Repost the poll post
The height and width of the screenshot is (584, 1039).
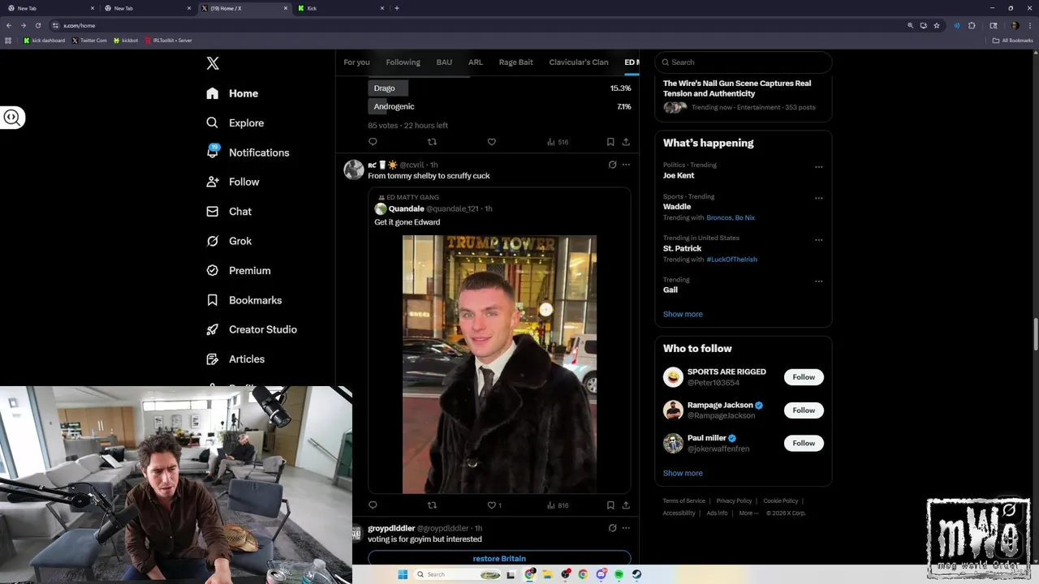(432, 142)
